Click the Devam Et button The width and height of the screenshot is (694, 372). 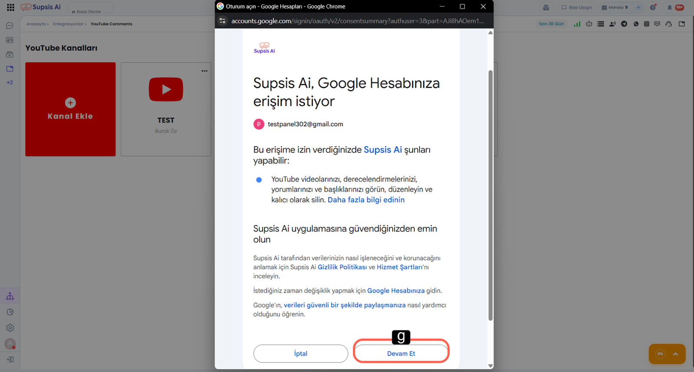point(401,353)
